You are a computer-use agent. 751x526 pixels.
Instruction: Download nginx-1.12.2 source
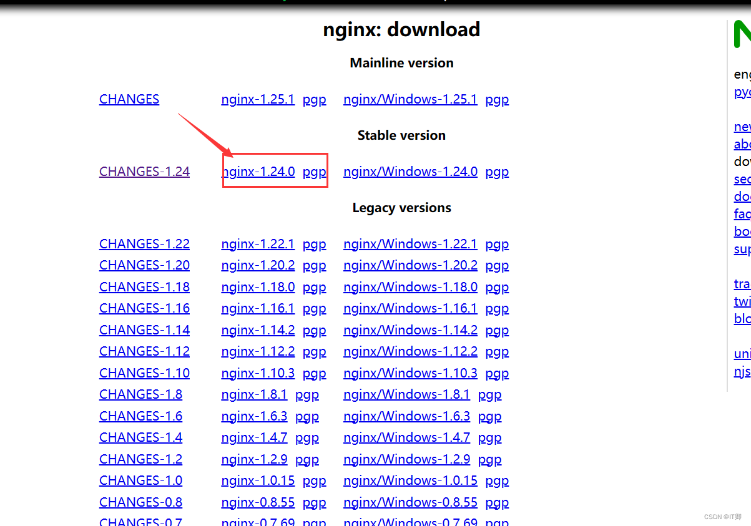coord(258,351)
